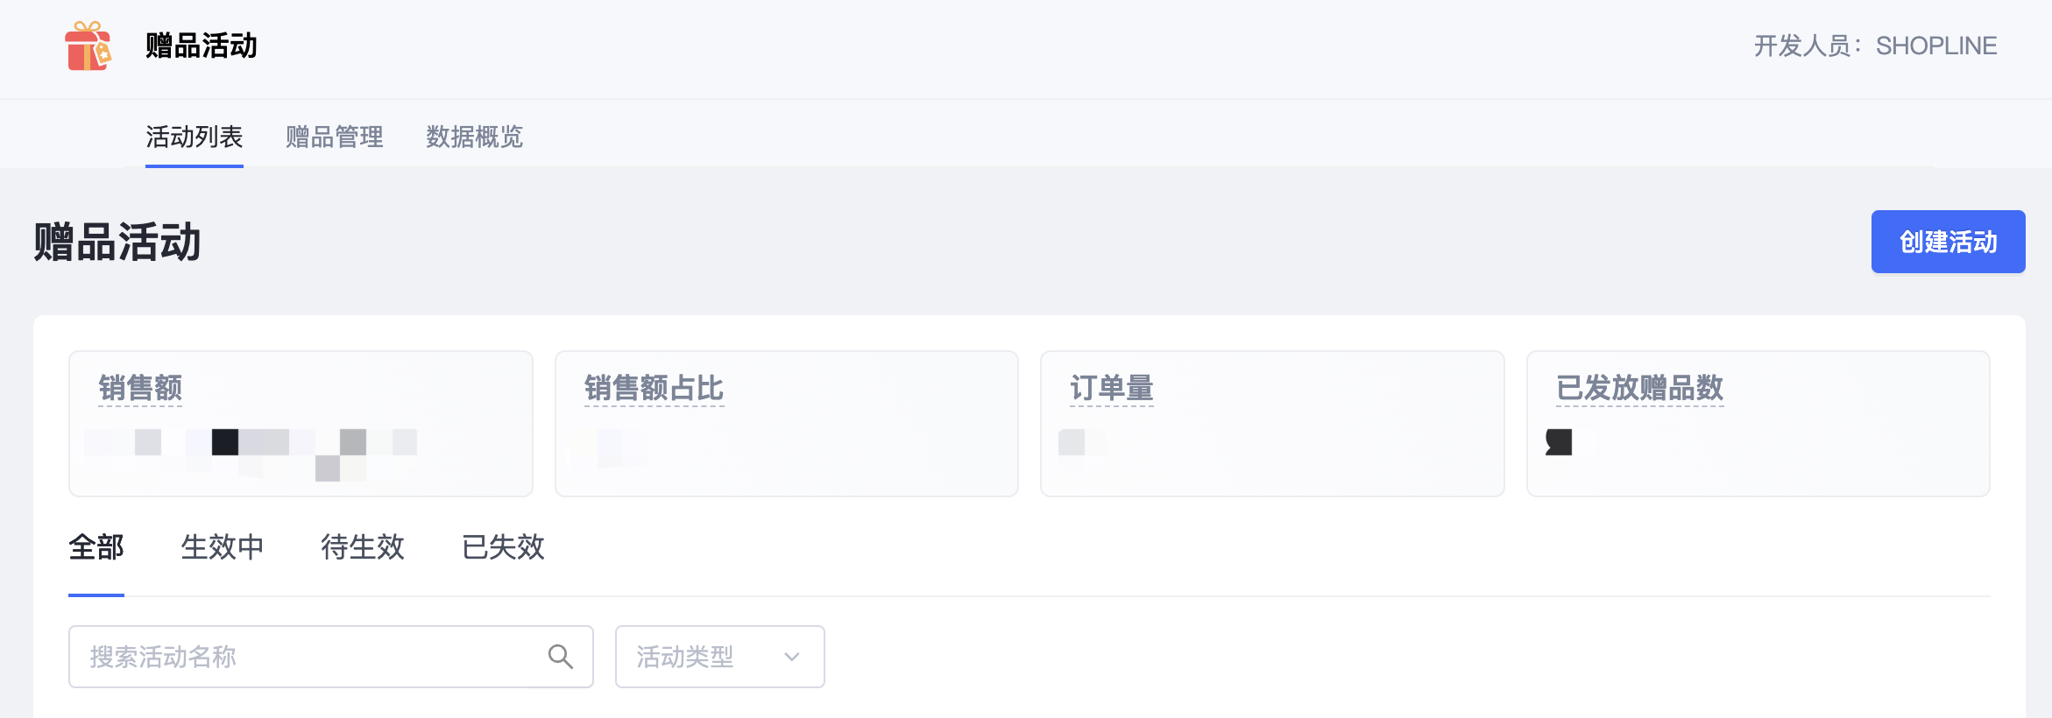Select the 活动列表 tab
The height and width of the screenshot is (718, 2052).
pos(195,137)
